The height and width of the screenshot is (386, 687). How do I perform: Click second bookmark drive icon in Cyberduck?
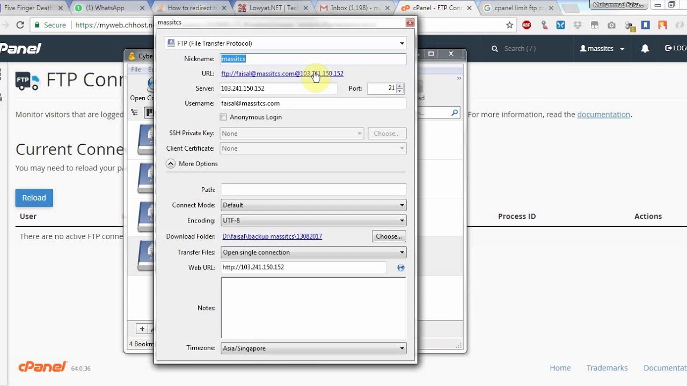pos(146,178)
